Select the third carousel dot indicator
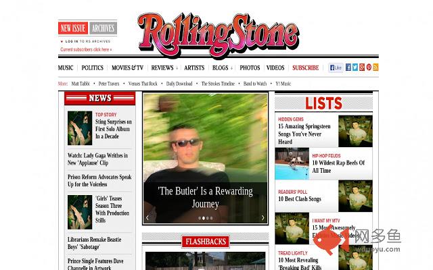 coord(208,218)
